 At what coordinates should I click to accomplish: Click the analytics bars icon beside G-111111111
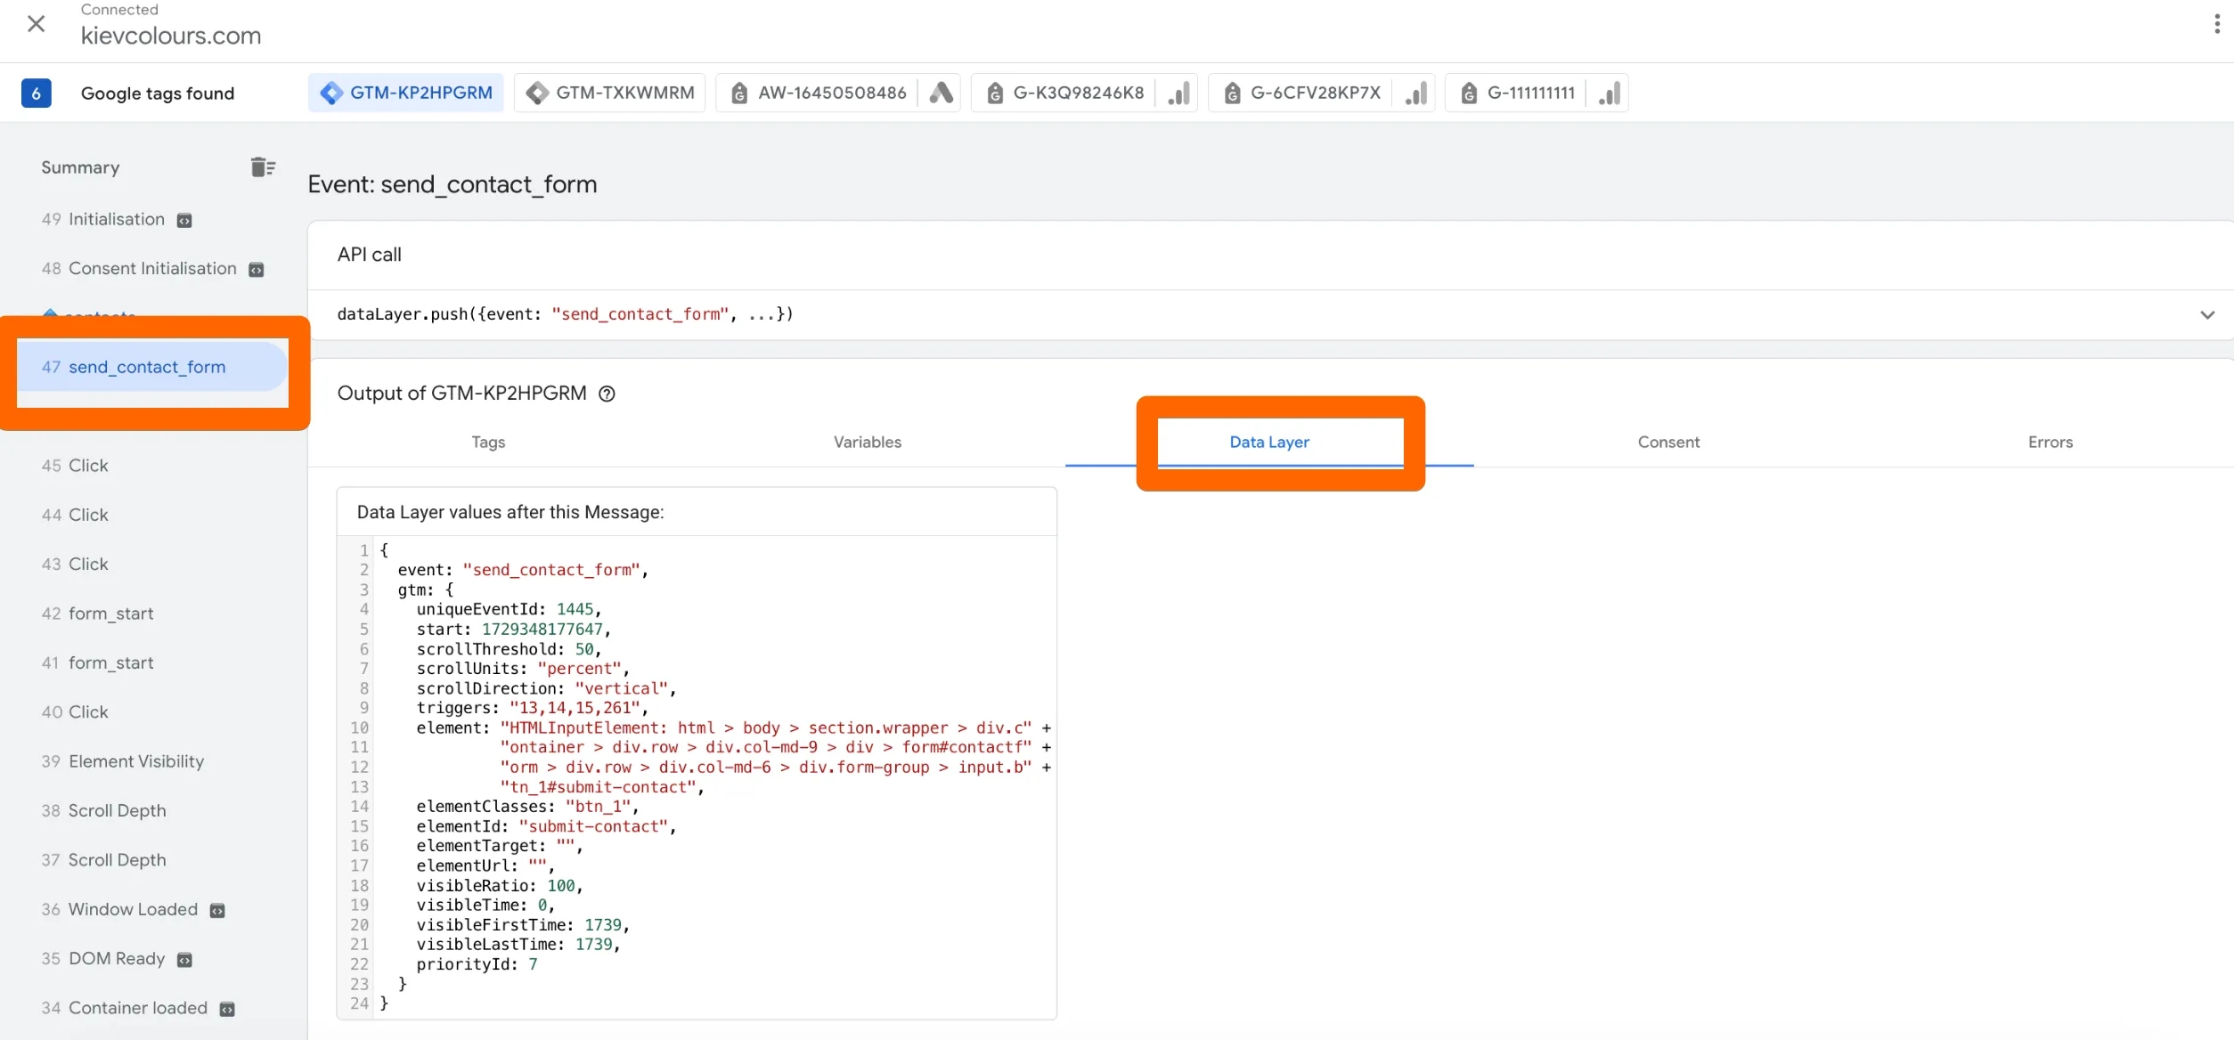pyautogui.click(x=1609, y=93)
